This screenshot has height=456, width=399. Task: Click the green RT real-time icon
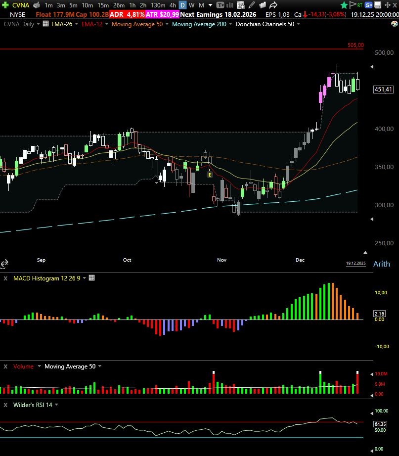click(360, 5)
